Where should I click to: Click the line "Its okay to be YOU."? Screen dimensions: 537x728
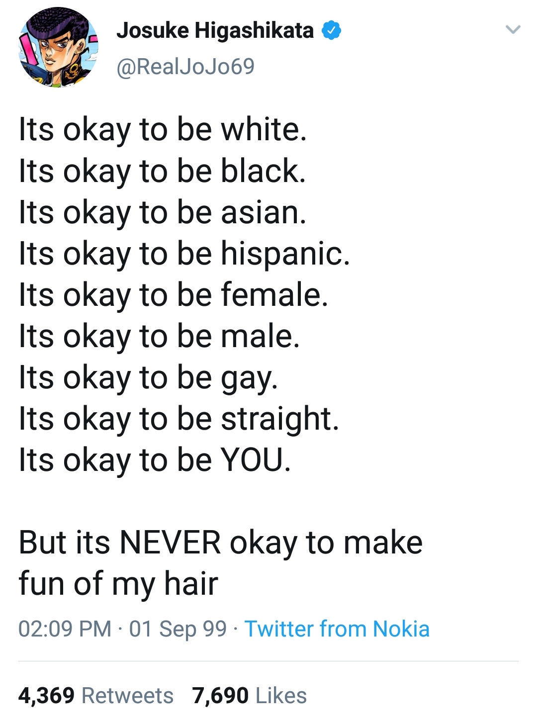coord(155,460)
